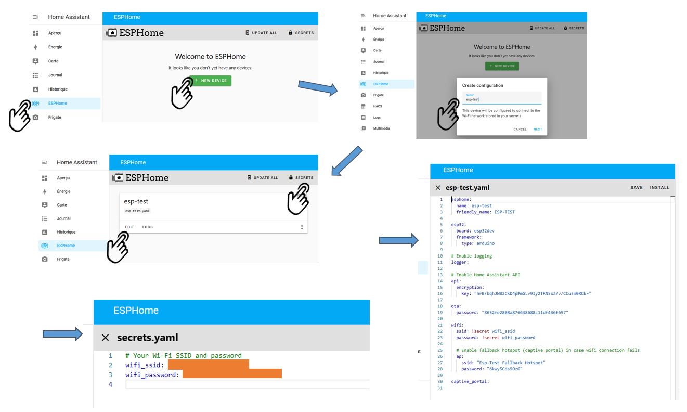Click CANCEL in Create configuration dialog
The width and height of the screenshot is (687, 412).
[520, 130]
